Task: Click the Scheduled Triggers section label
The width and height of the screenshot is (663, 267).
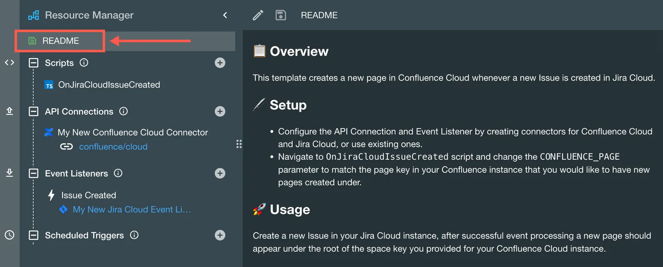Action: pyautogui.click(x=84, y=235)
